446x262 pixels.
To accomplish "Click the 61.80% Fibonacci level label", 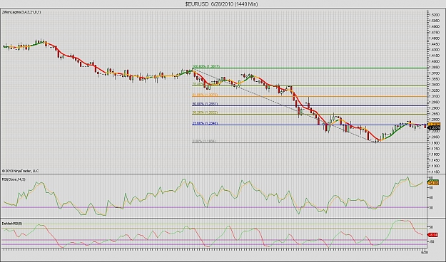I will tap(205, 95).
